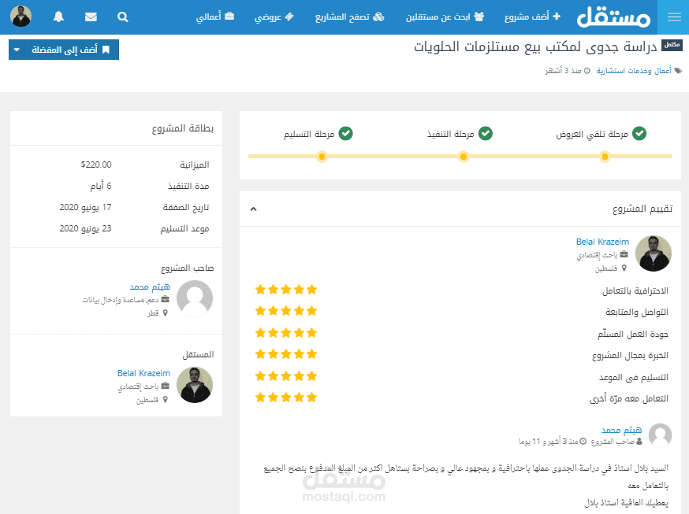Open the messages envelope icon
The image size is (689, 514).
(x=91, y=17)
